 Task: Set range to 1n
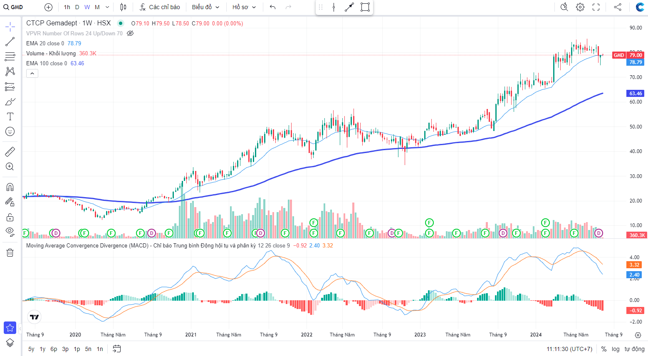point(100,349)
